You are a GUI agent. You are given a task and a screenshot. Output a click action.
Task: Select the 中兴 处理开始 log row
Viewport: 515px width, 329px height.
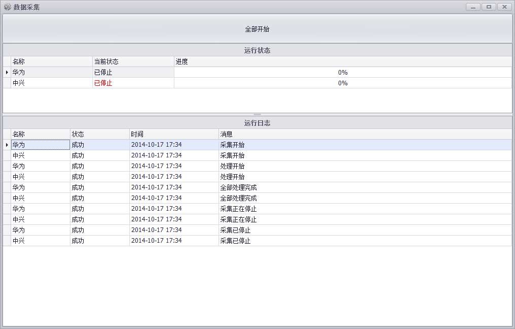click(232, 177)
